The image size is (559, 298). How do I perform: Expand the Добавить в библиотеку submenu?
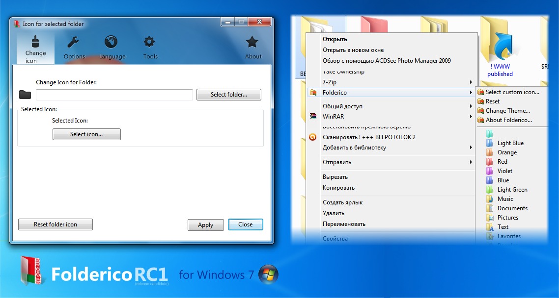click(392, 147)
